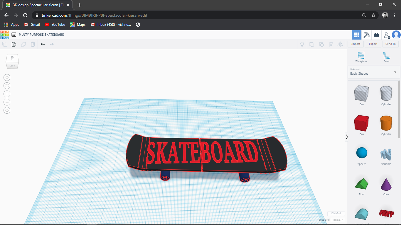Open the Group shapes tool
The image size is (401, 225).
pos(311,44)
